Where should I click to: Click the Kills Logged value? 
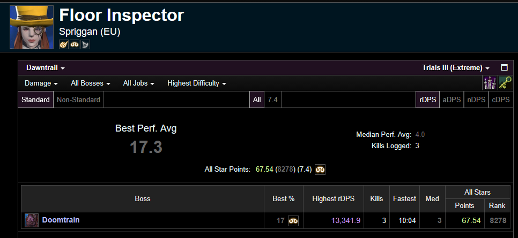(417, 145)
